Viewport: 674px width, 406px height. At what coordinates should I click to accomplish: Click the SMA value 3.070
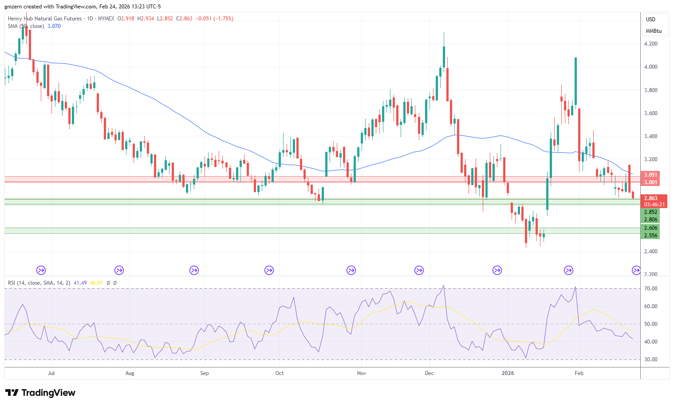(54, 26)
